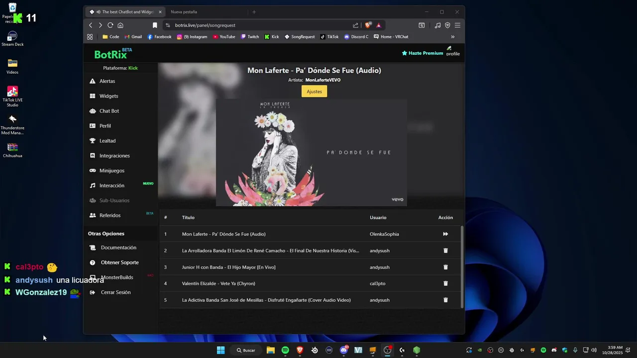Close the BotRix browser tab
Screen dimensions: 637x358
160,12
